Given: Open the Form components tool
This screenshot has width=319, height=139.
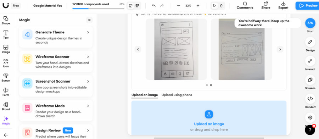Looking at the screenshot, I should click(6, 92).
